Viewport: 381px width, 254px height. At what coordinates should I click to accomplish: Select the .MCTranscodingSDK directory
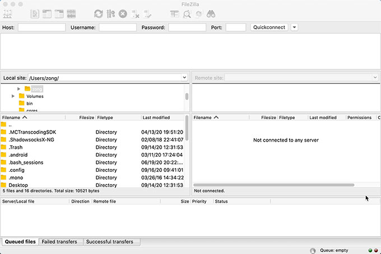(92, 132)
